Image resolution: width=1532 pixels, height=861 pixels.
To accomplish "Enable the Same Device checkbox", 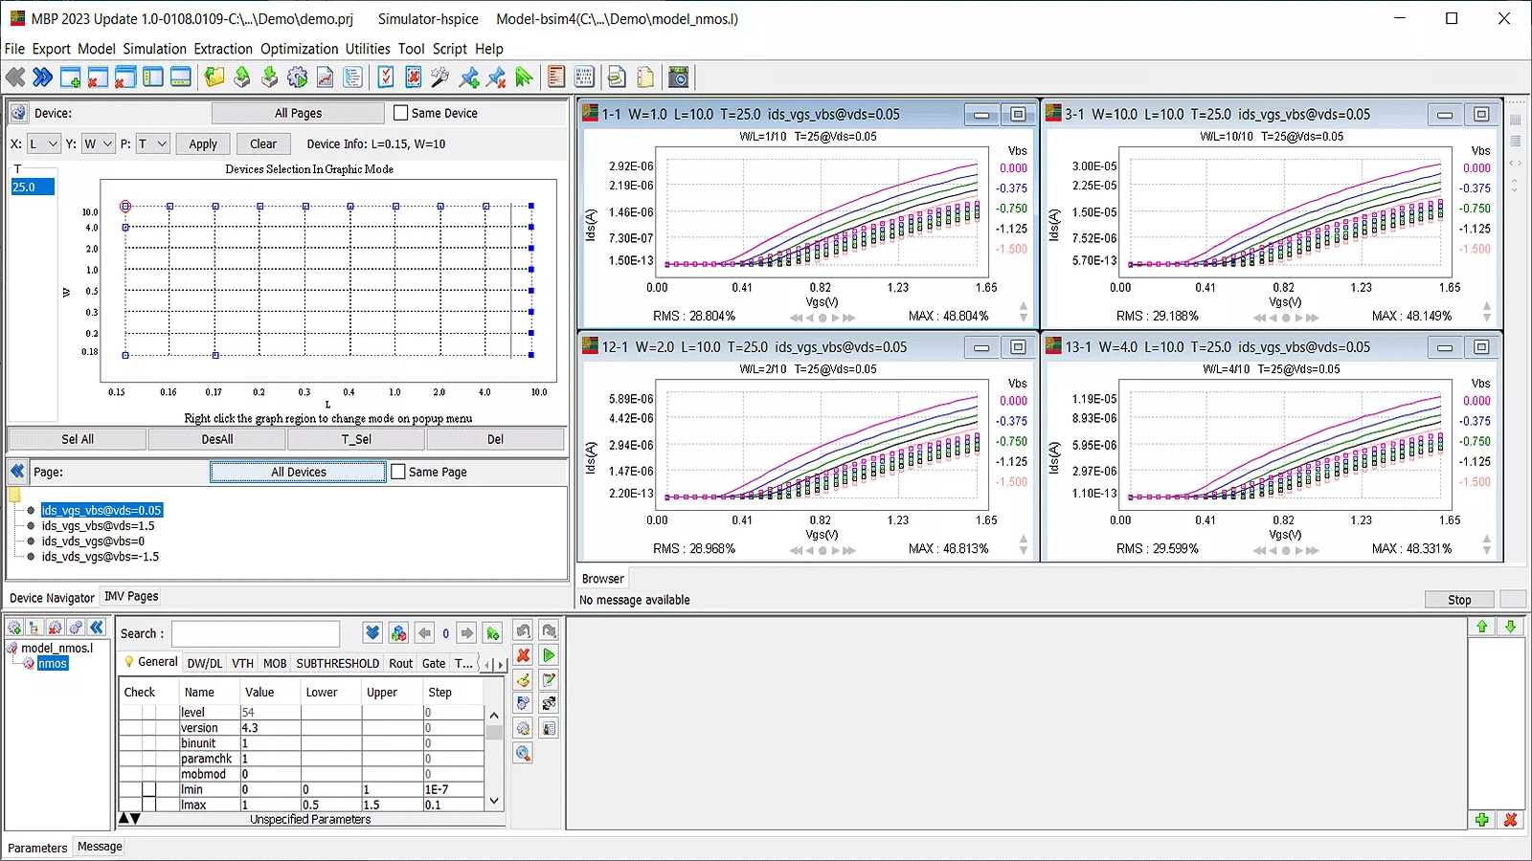I will click(401, 112).
